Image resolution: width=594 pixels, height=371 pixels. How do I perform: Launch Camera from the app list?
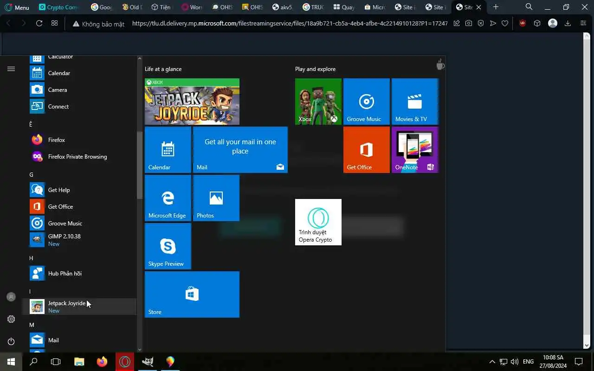79,90
